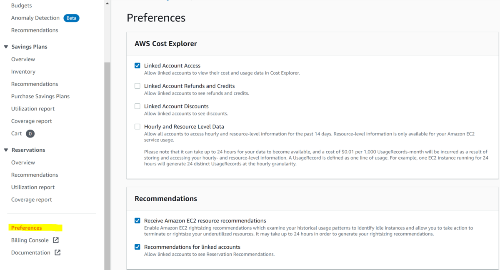Click the Beta badge next to Anomaly Detection
500x270 pixels.
(x=71, y=18)
